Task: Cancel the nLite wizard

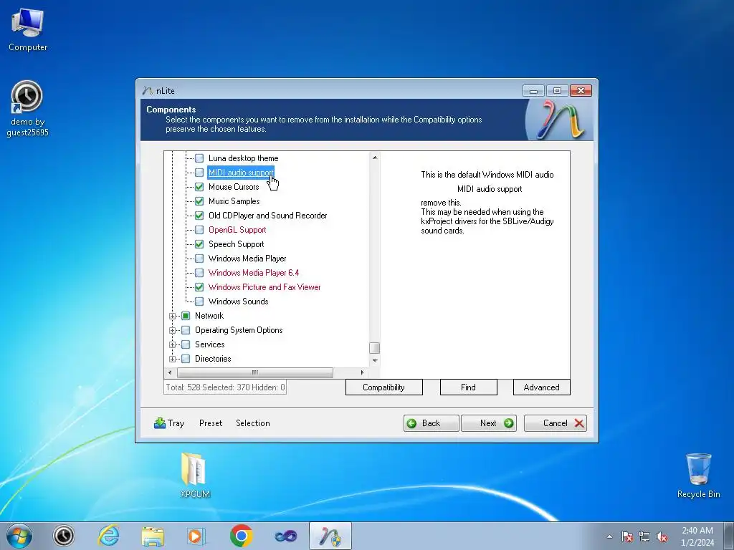Action: click(556, 423)
